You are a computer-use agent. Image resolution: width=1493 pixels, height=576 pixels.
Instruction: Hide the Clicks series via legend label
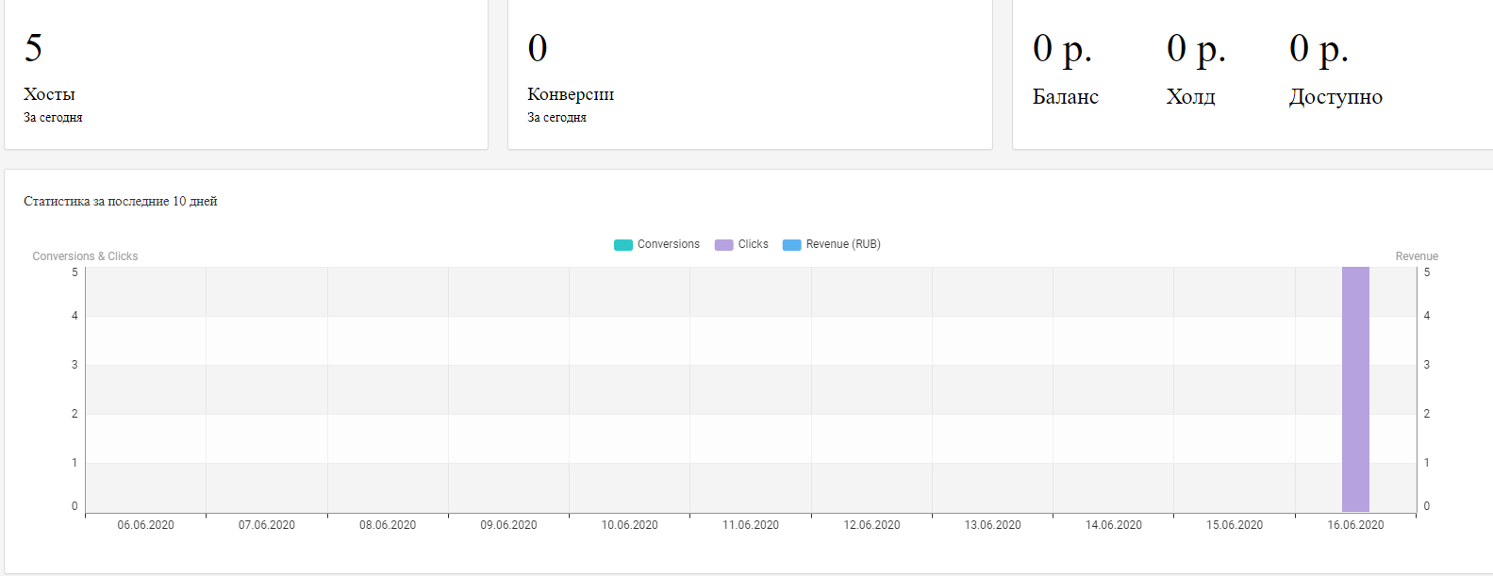pyautogui.click(x=753, y=244)
